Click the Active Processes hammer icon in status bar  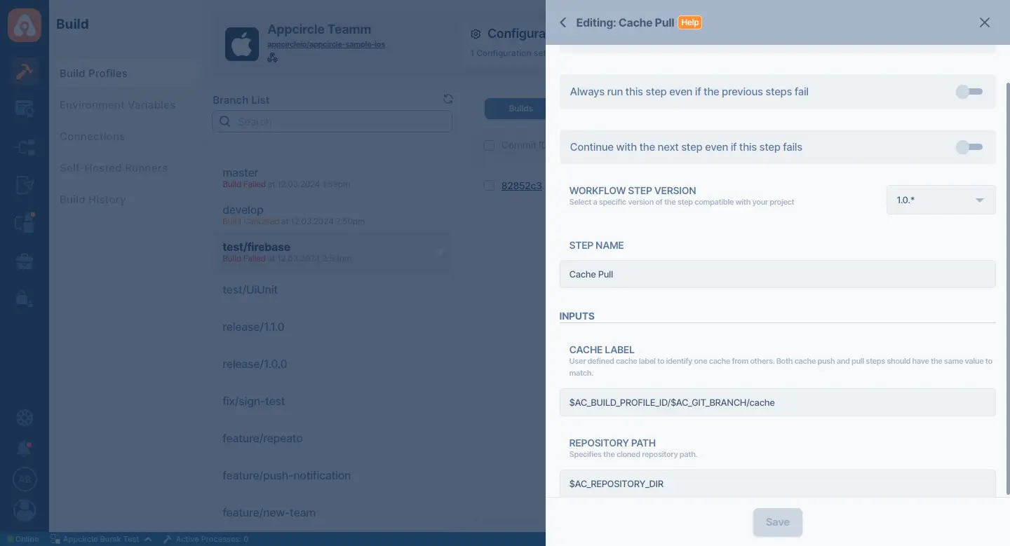coord(167,540)
